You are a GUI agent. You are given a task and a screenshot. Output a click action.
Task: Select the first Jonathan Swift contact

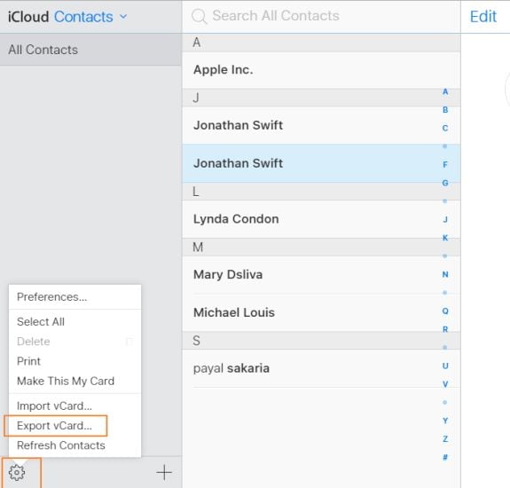point(321,125)
